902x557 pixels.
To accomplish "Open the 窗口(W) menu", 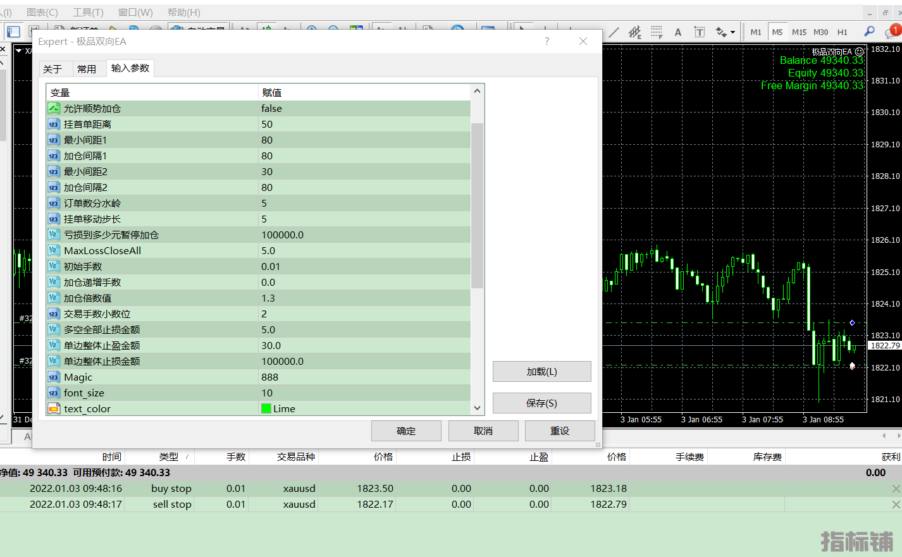I will [x=135, y=12].
